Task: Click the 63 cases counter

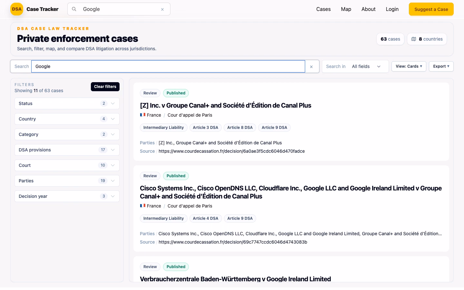Action: tap(390, 39)
